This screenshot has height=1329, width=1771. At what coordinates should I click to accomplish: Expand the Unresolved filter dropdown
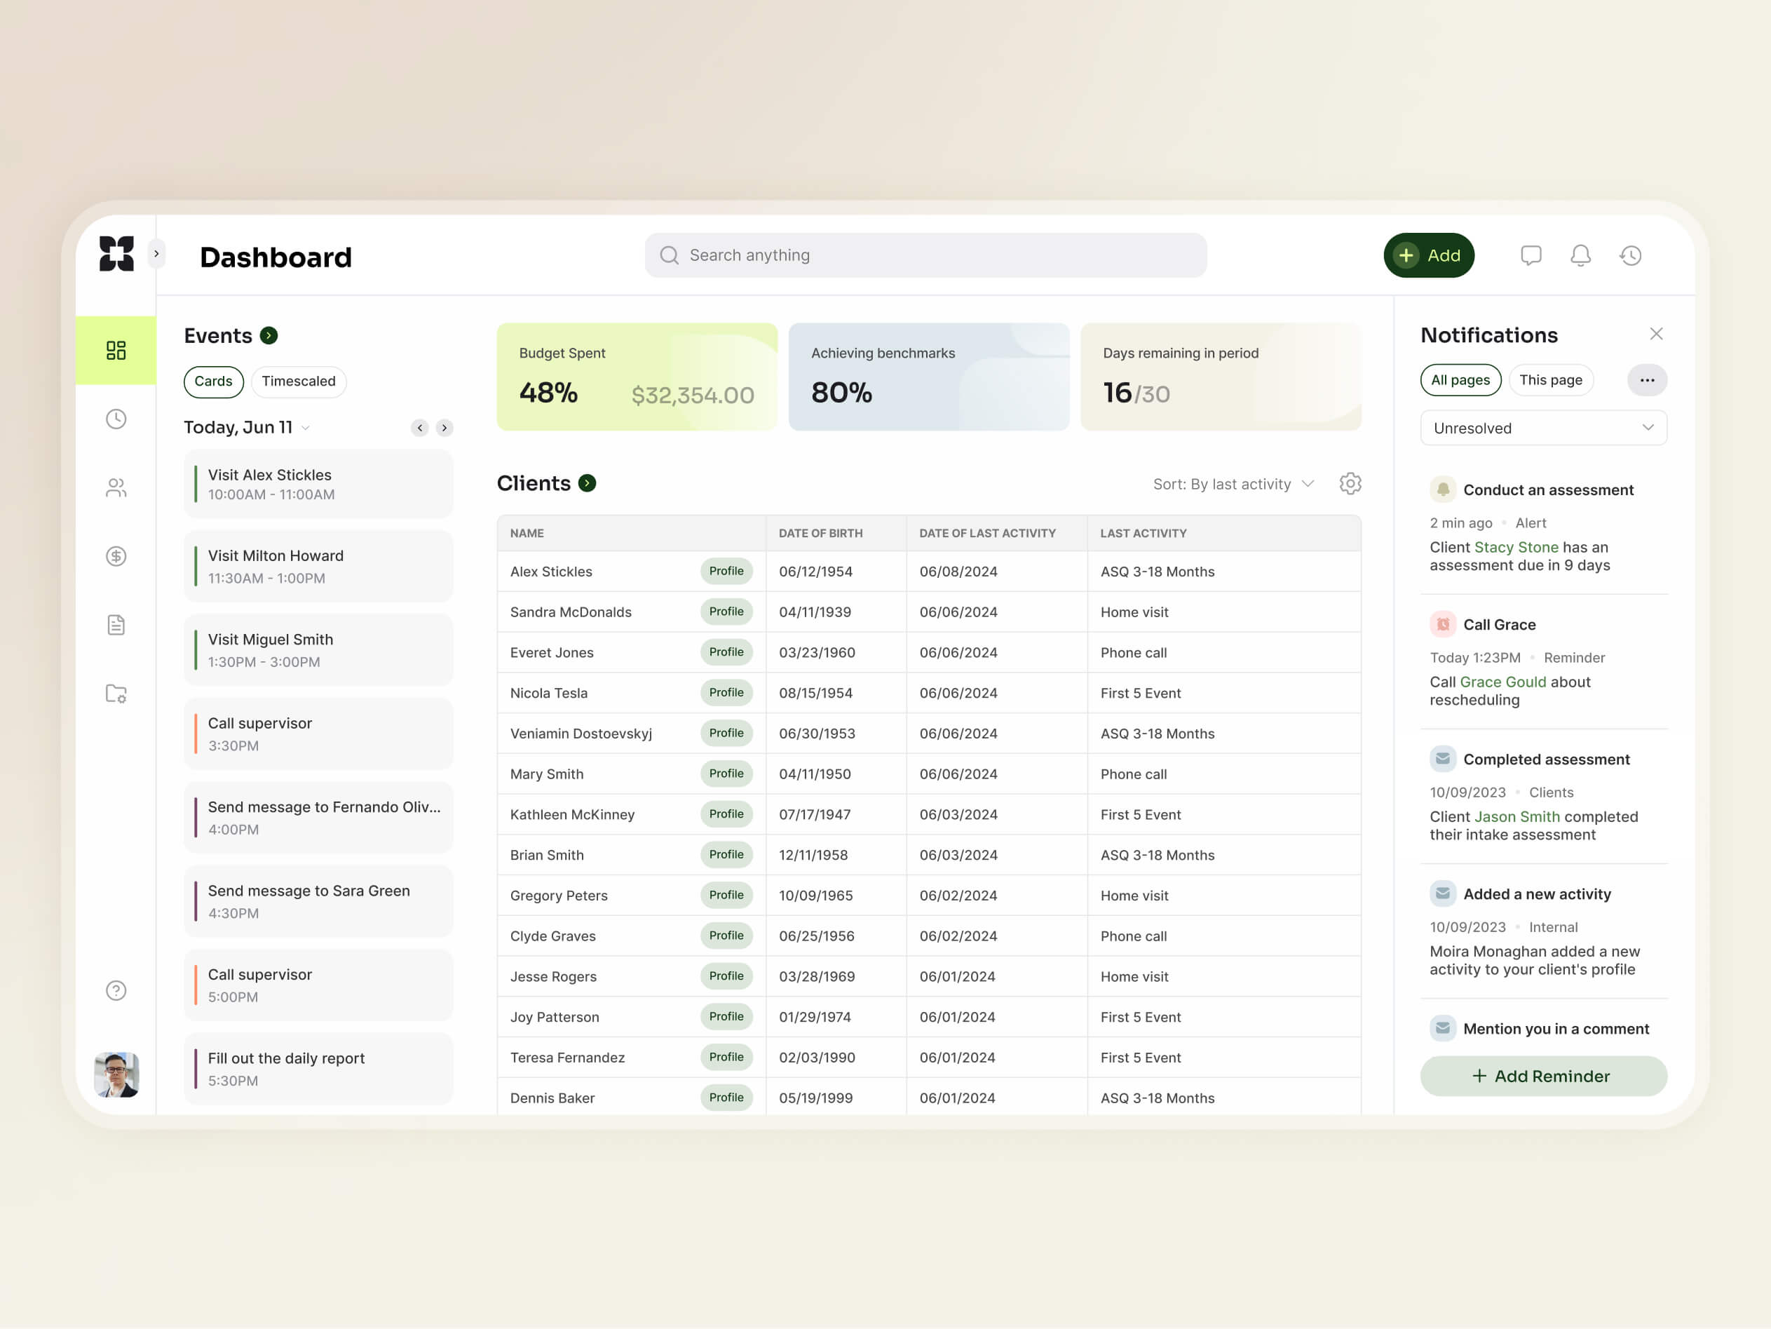[x=1543, y=428]
